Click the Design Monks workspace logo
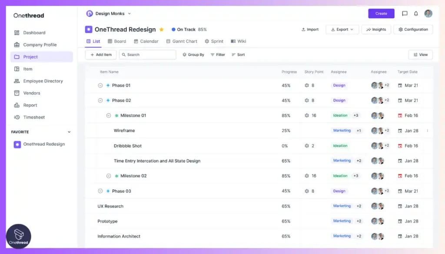 (x=90, y=13)
